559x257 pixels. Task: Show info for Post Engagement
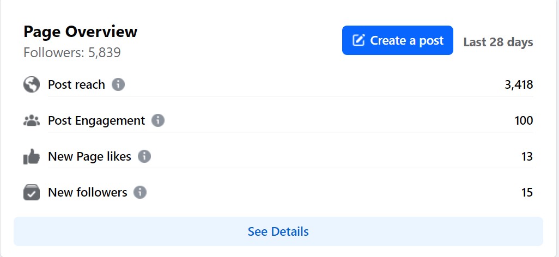tap(158, 120)
